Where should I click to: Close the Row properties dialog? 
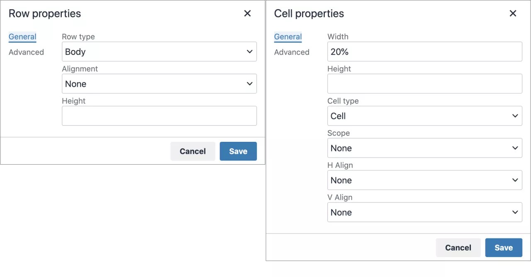tap(247, 13)
